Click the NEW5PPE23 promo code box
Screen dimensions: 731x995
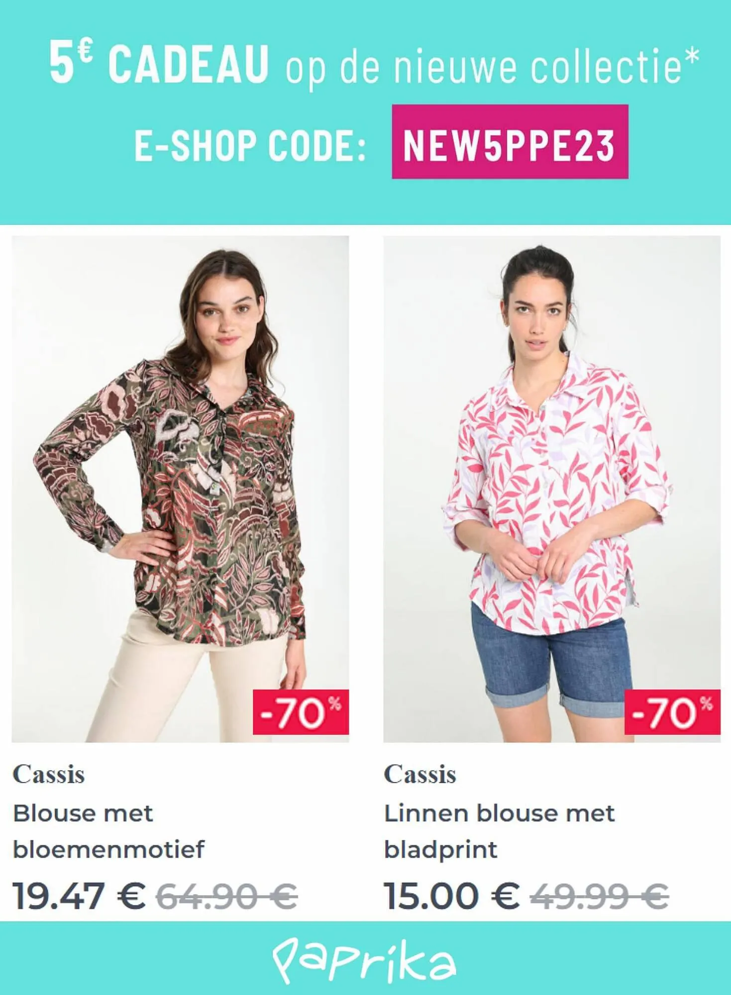pyautogui.click(x=510, y=142)
